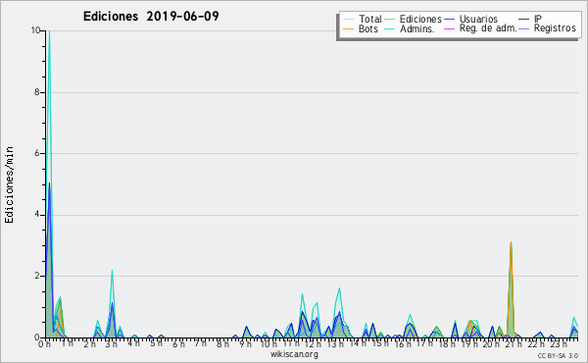Viewport: 588px width, 363px height.
Task: Click the "CC BY-SA 3.0" license text
Action: 558,355
